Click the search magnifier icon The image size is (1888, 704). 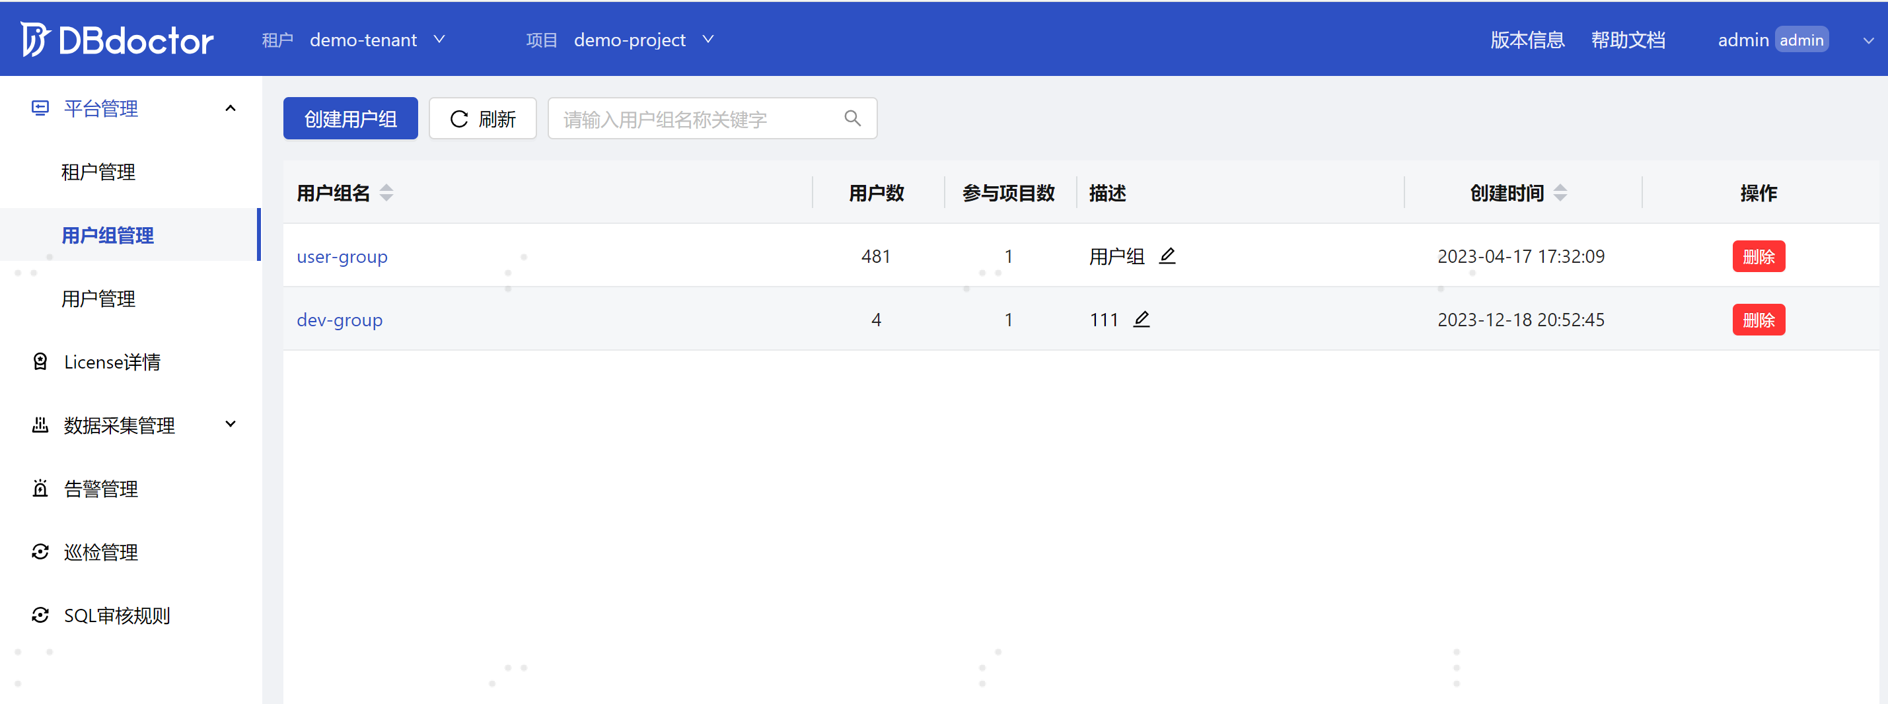852,118
